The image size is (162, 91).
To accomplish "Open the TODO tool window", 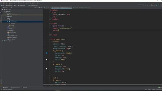I will tap(5, 88).
